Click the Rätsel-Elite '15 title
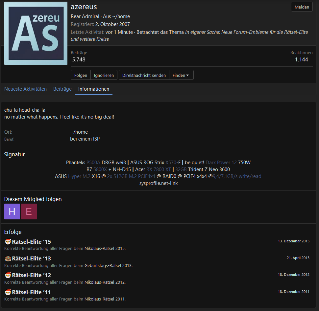Image resolution: width=319 pixels, height=311 pixels. click(31, 242)
